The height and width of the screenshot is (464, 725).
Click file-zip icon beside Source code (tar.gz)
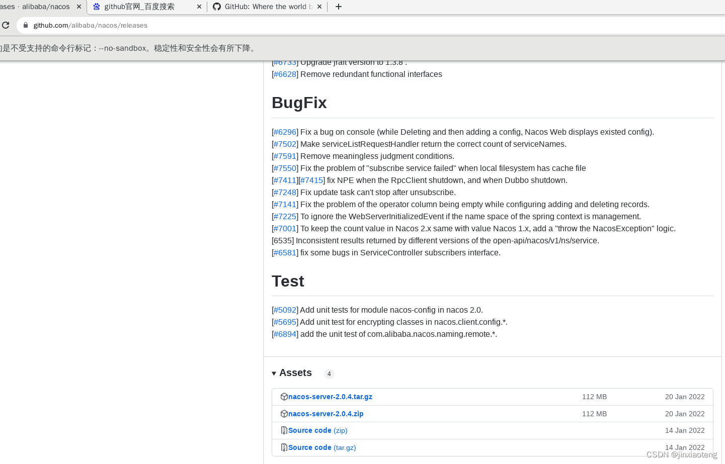coord(284,447)
